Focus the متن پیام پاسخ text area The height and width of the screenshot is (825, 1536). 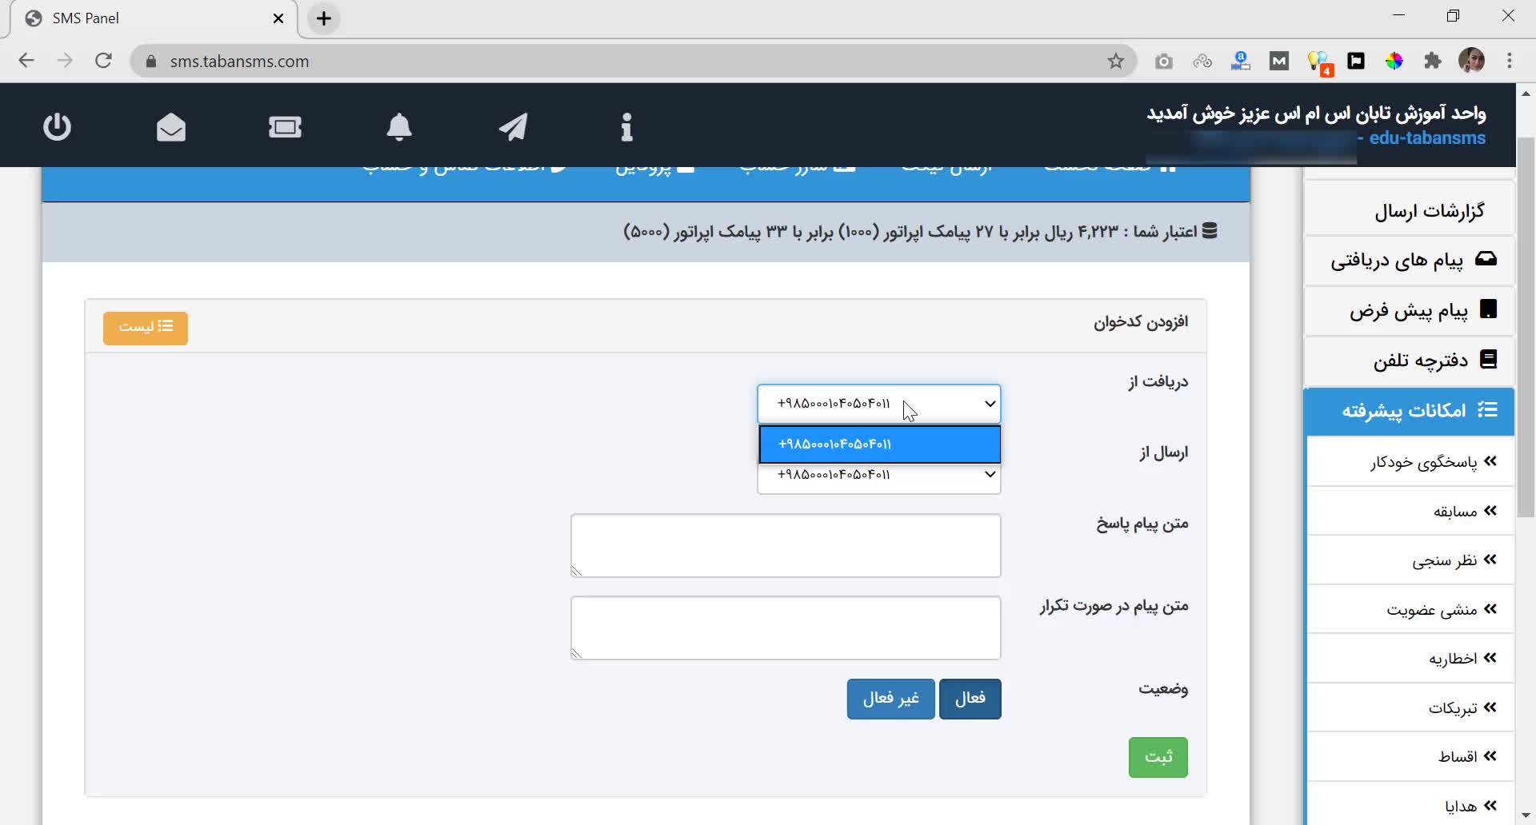click(x=786, y=545)
